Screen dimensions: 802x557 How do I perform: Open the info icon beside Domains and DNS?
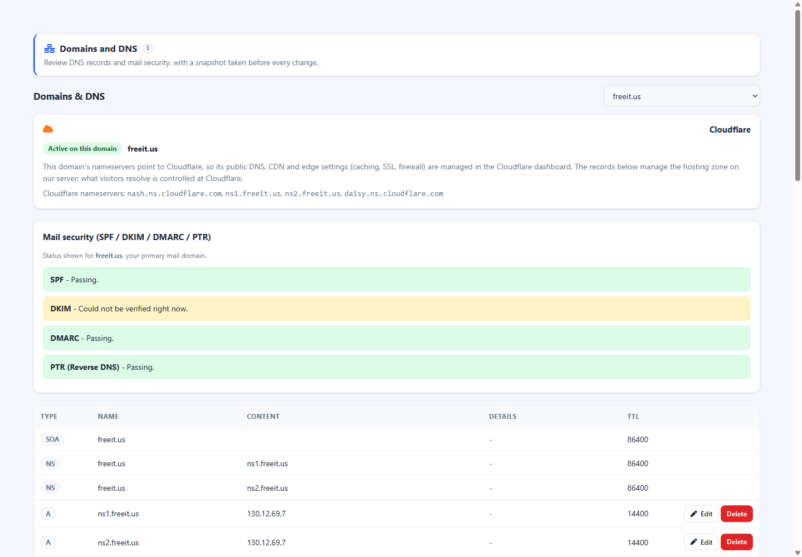148,48
